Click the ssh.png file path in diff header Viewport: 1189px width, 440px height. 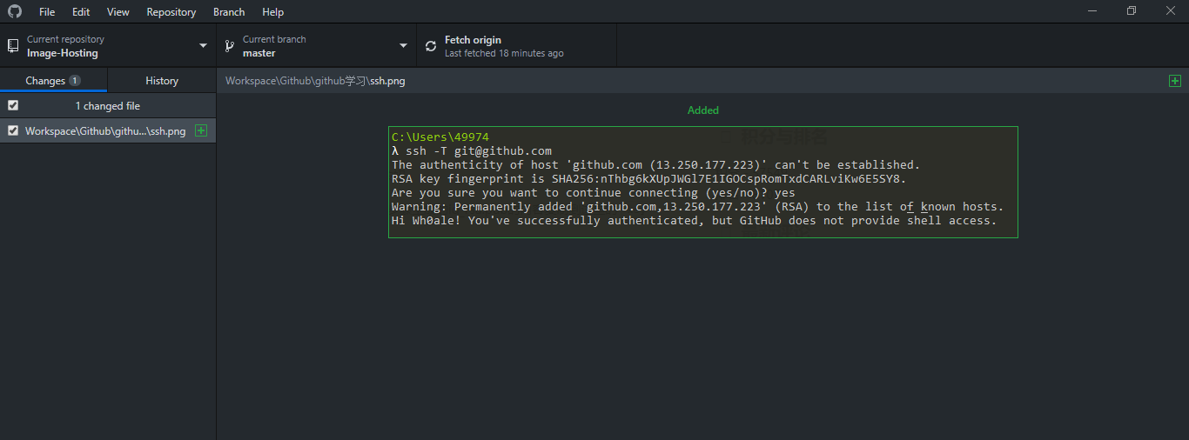(315, 81)
